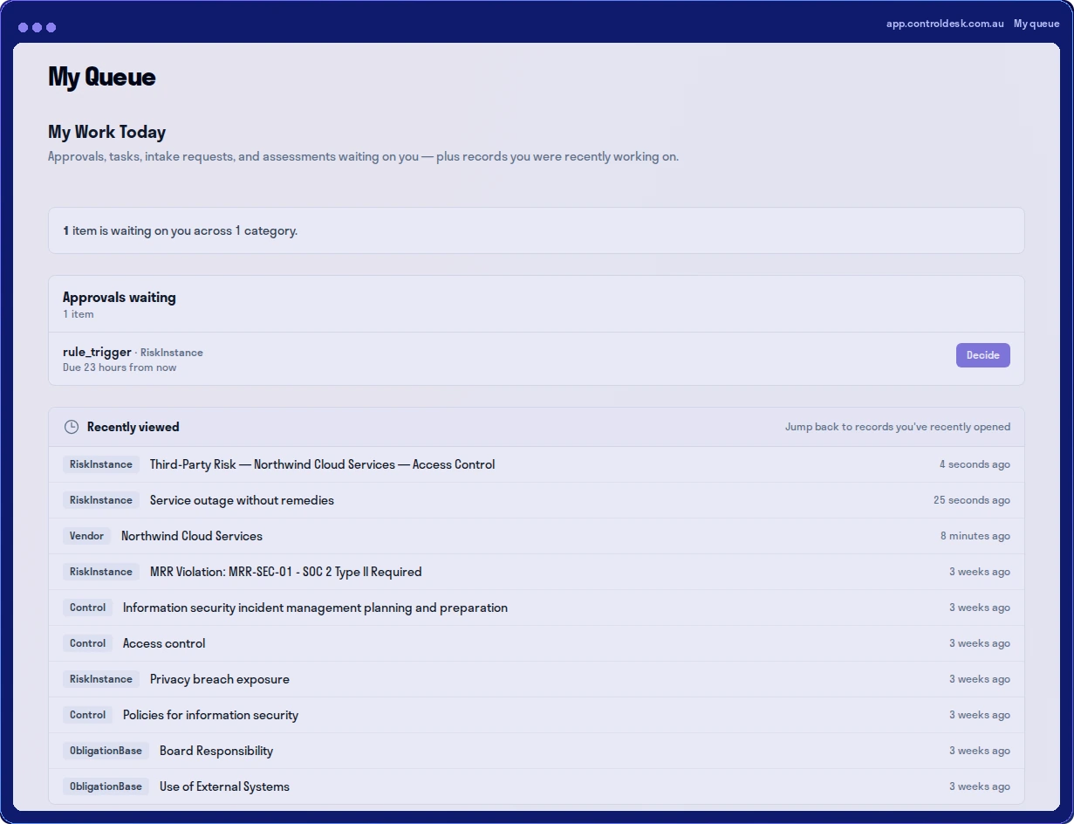Click the '25 seconds ago' timestamp
1074x824 pixels.
click(972, 500)
